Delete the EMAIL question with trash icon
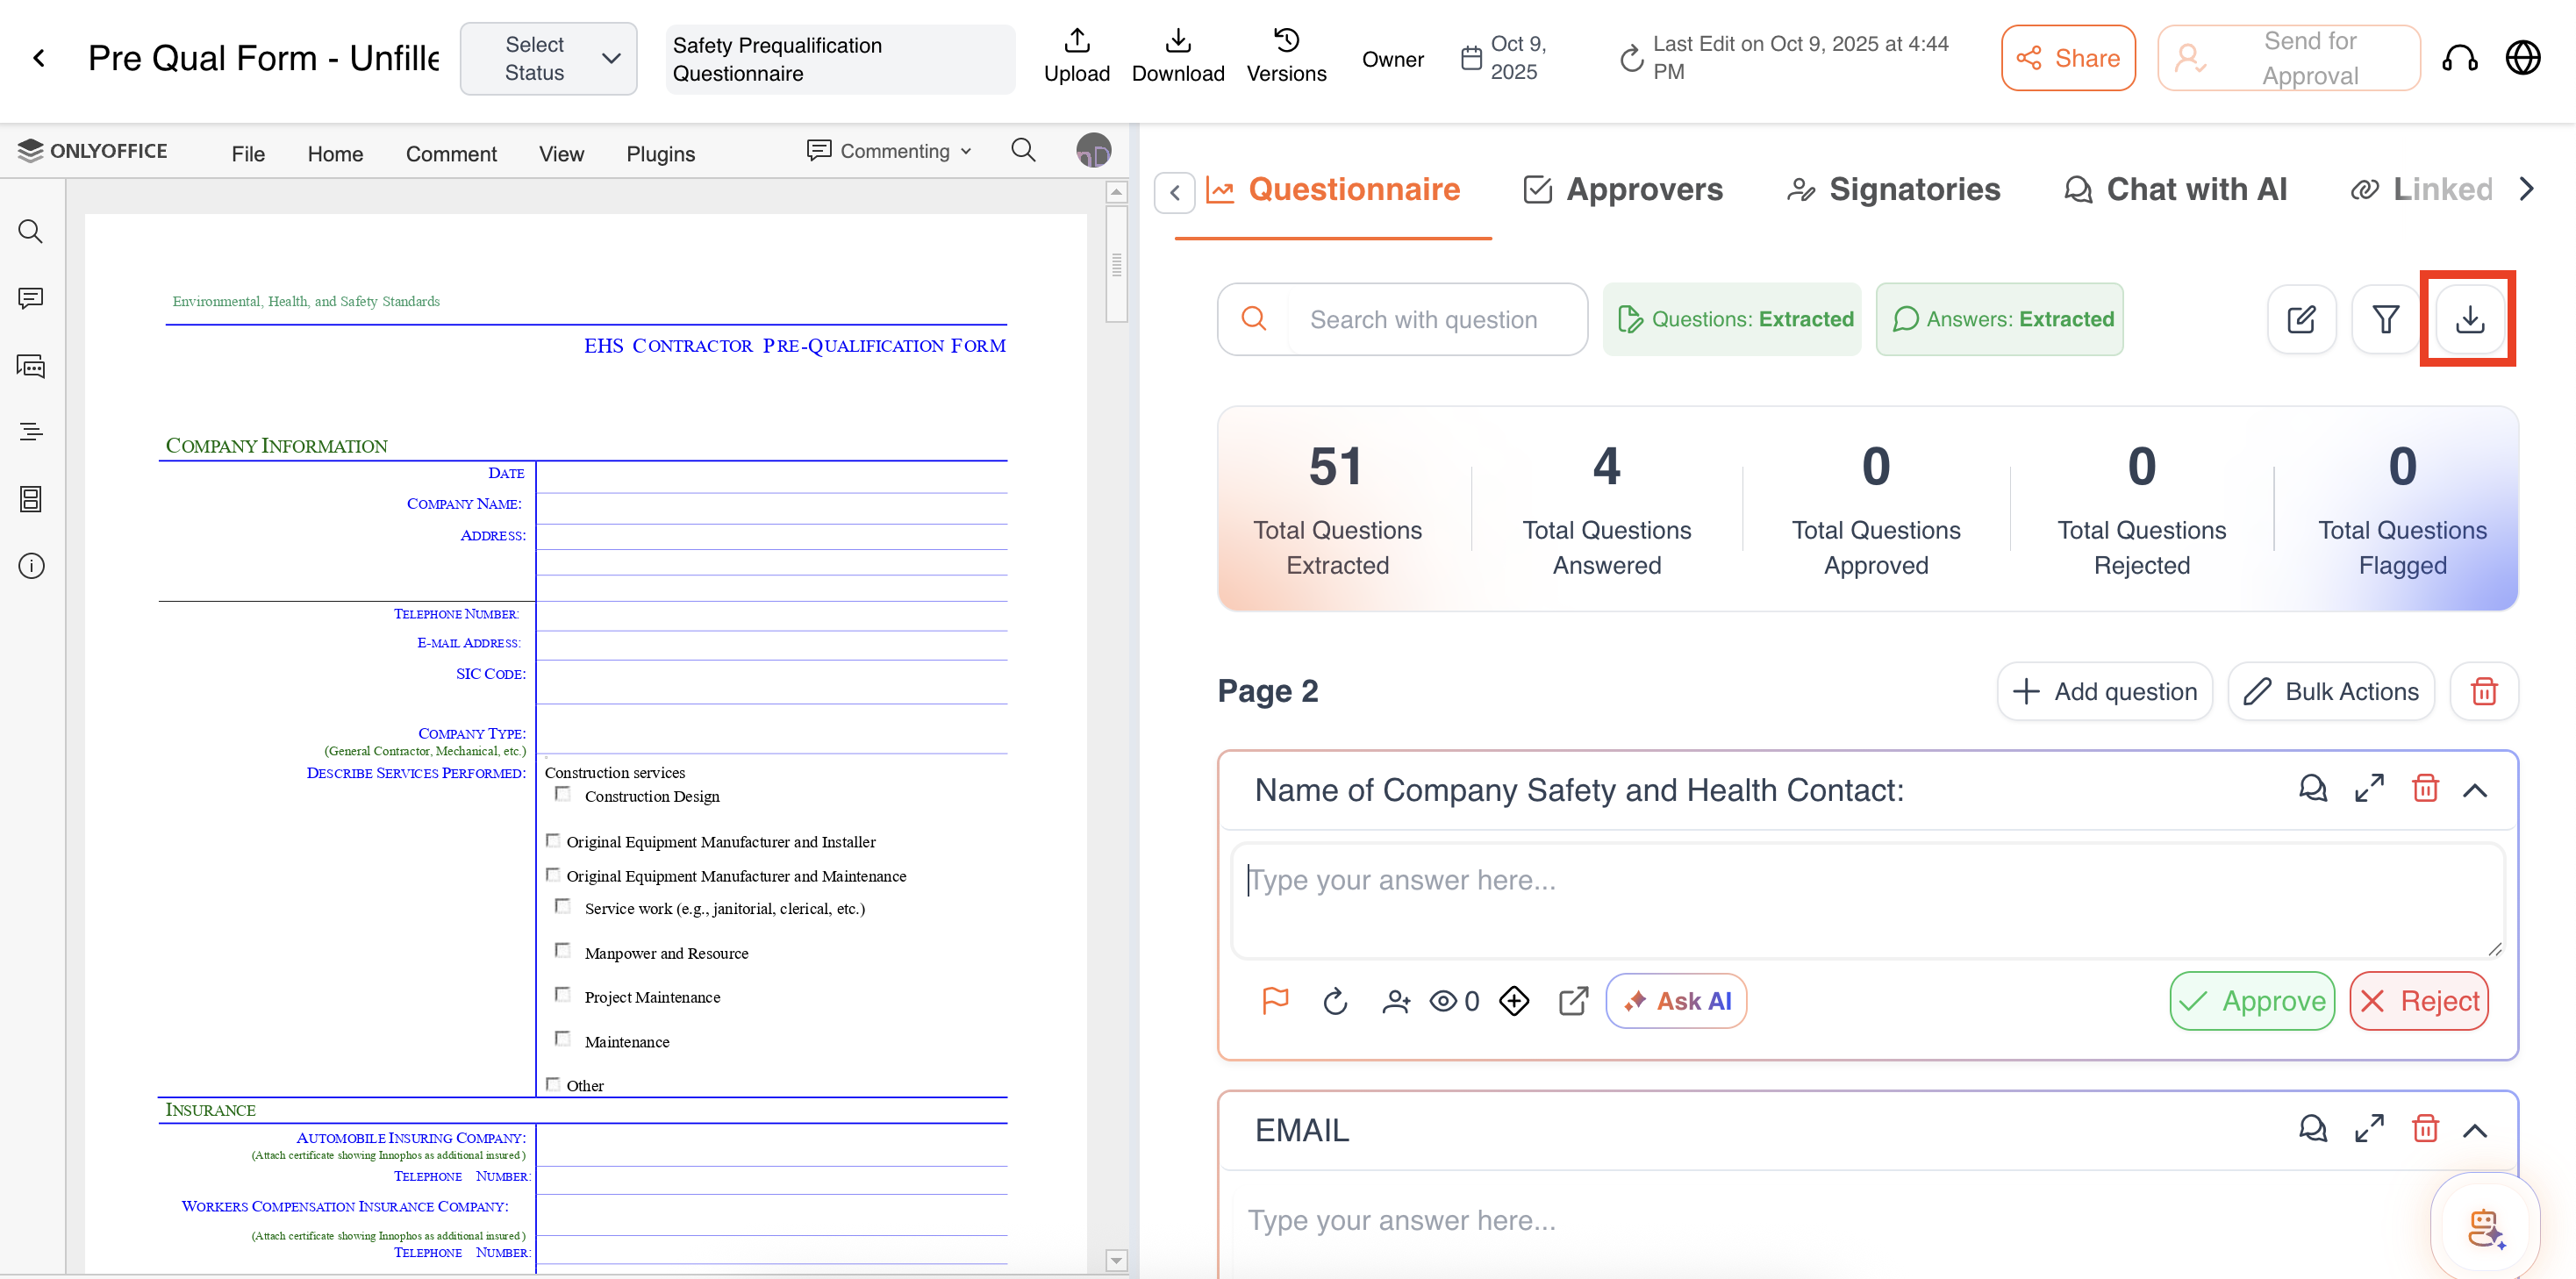The width and height of the screenshot is (2576, 1279). pos(2425,1129)
